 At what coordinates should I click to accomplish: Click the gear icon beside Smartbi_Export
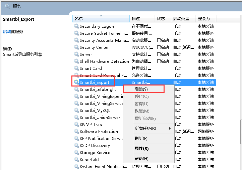[x=76, y=82]
